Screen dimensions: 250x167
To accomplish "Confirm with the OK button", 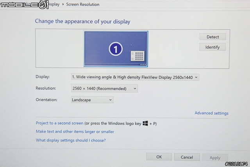I will coord(159,157).
